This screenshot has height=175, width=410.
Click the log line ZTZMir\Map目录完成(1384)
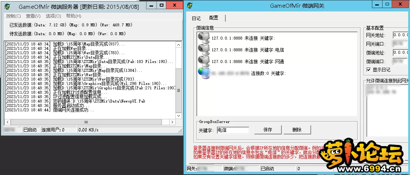point(74,71)
